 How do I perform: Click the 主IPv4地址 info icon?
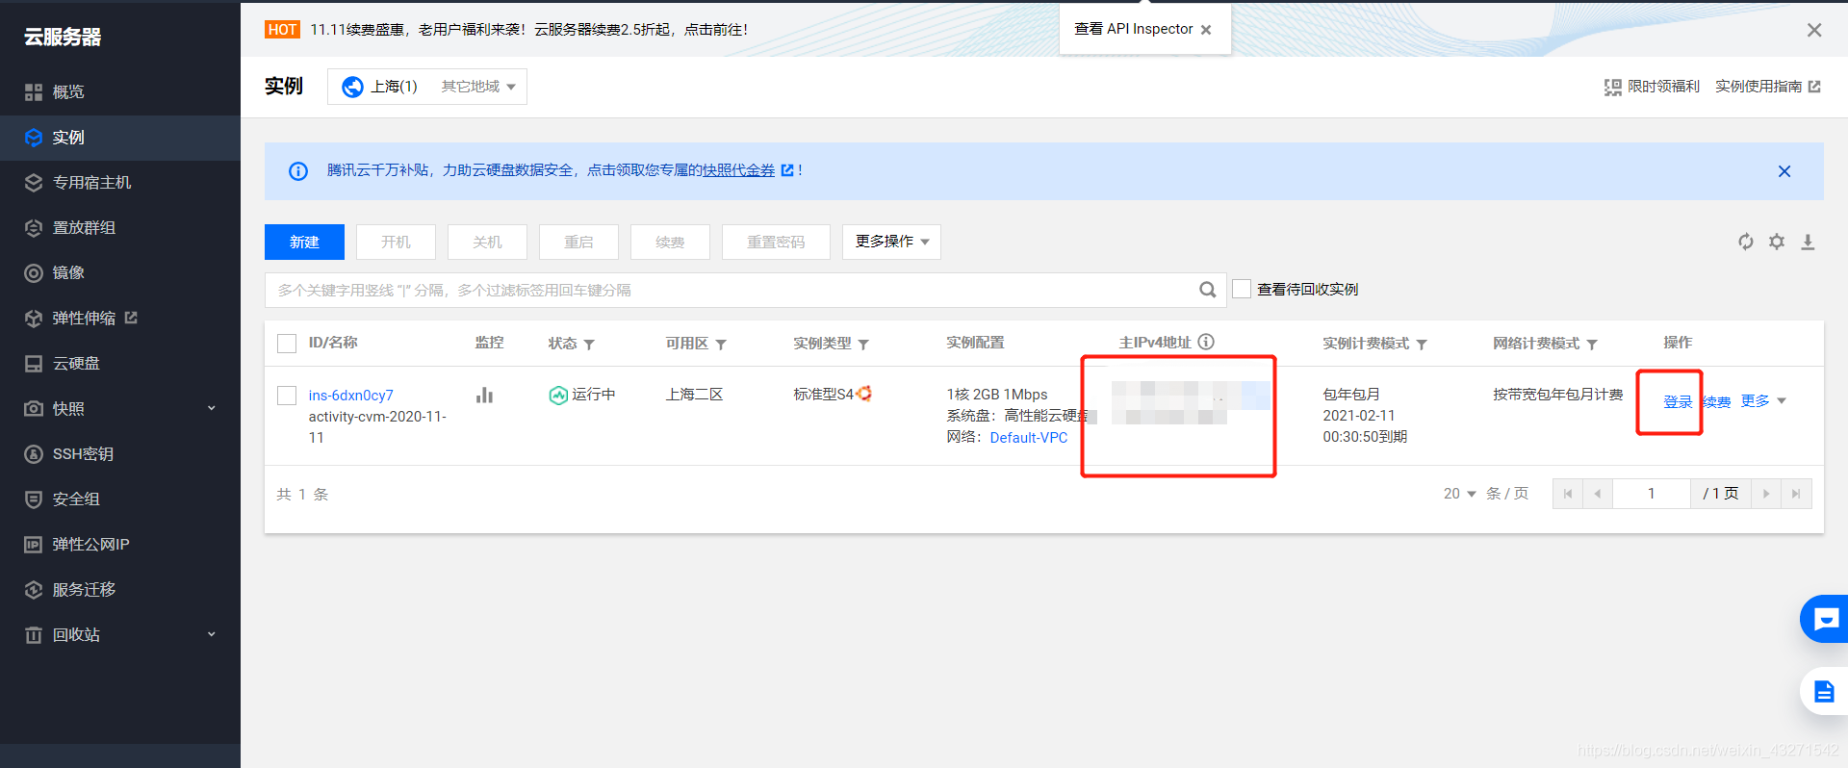tap(1206, 342)
